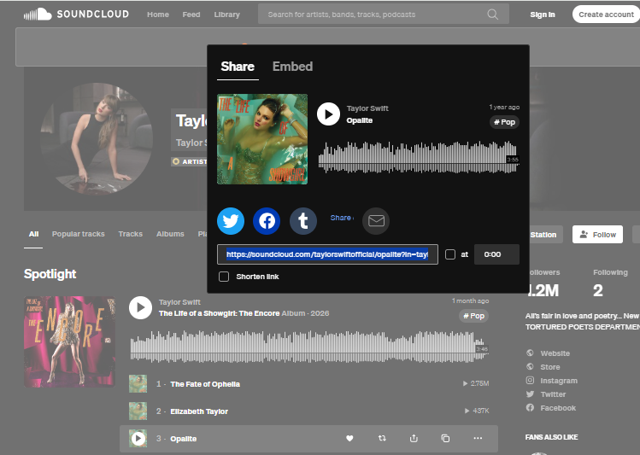Go to Home in top navigation
This screenshot has height=455, width=640.
click(158, 15)
